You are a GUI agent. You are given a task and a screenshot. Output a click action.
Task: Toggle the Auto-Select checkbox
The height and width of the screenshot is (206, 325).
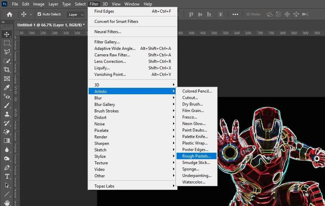pos(39,14)
